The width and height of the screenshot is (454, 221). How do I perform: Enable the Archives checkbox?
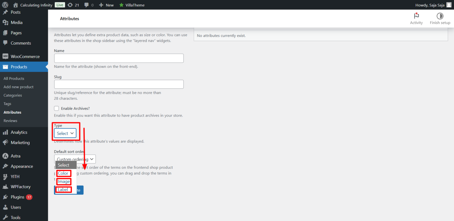click(56, 108)
